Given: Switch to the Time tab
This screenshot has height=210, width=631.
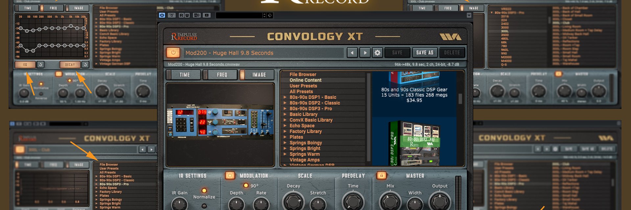Looking at the screenshot, I should (x=184, y=75).
